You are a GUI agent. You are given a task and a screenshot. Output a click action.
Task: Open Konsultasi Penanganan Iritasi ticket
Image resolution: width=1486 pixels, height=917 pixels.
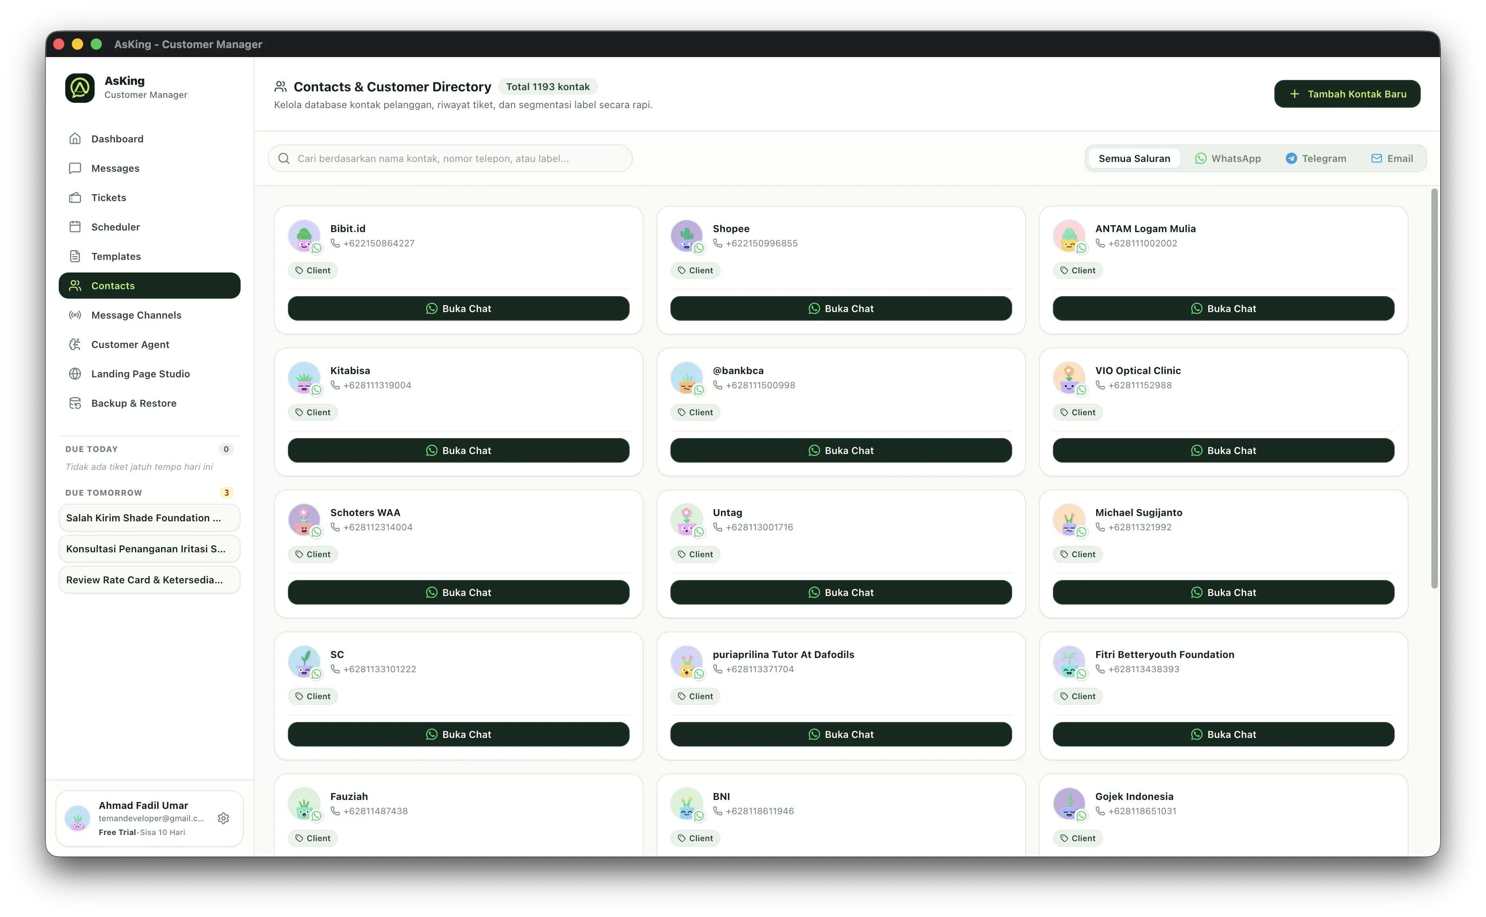point(150,549)
